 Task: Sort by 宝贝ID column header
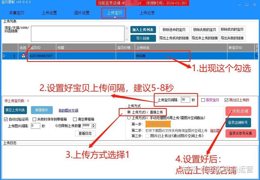pyautogui.click(x=42, y=48)
